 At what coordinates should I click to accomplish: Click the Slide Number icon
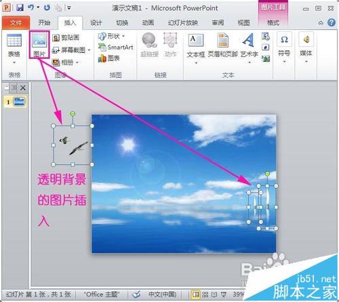coord(266,48)
